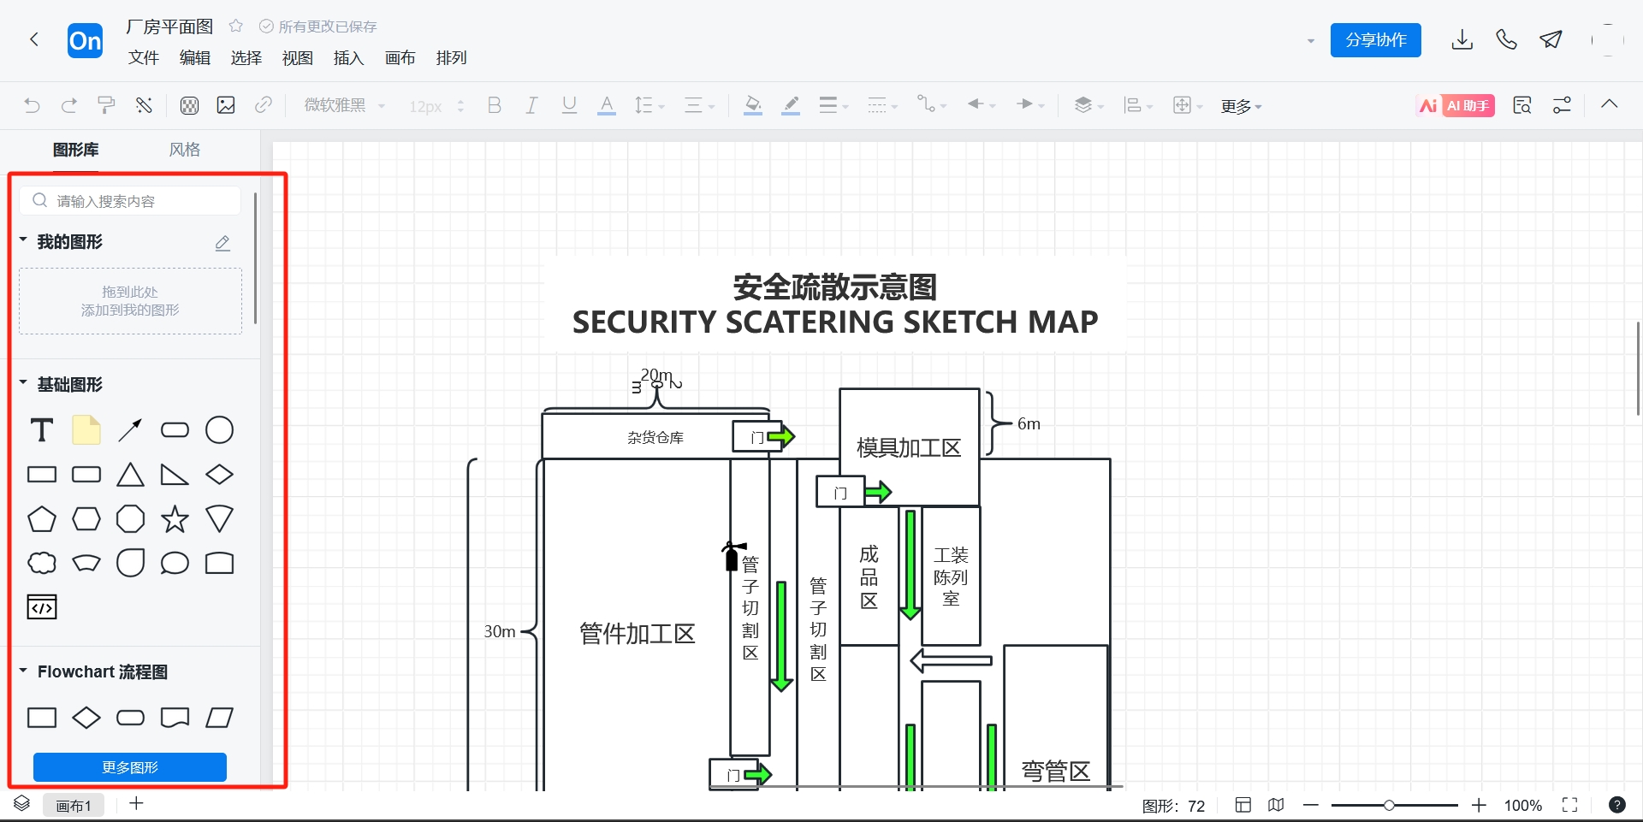Click the insert link icon
This screenshot has height=822, width=1643.
(x=264, y=105)
